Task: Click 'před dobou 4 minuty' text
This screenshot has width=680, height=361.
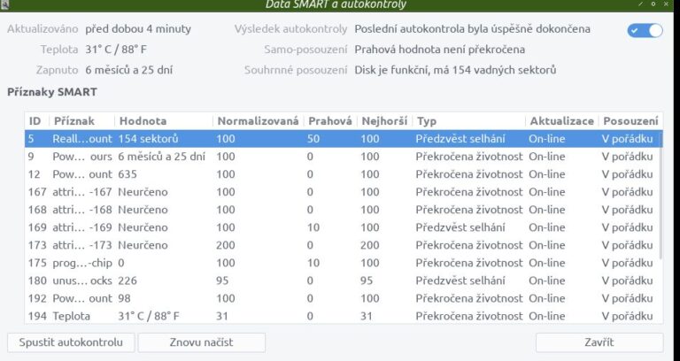Action: tap(138, 29)
